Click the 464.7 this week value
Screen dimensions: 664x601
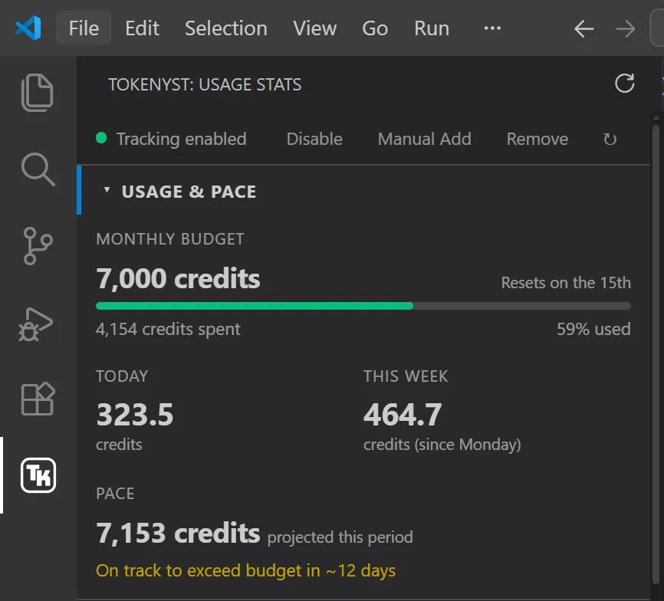403,414
